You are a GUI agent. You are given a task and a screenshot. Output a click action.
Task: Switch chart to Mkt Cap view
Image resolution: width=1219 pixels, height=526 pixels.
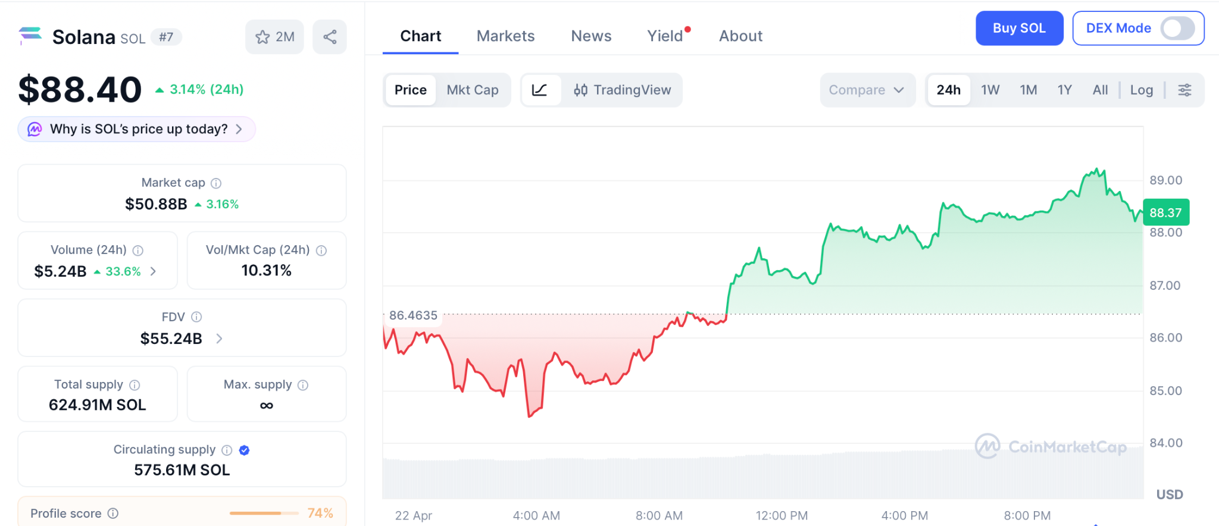tap(473, 90)
